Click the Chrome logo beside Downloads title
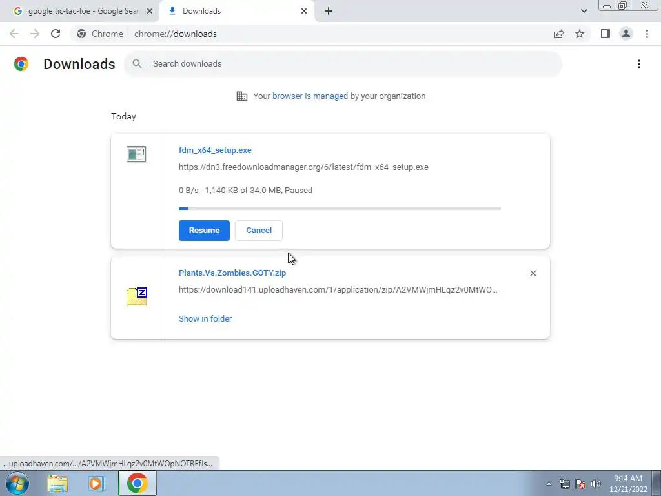 (21, 64)
